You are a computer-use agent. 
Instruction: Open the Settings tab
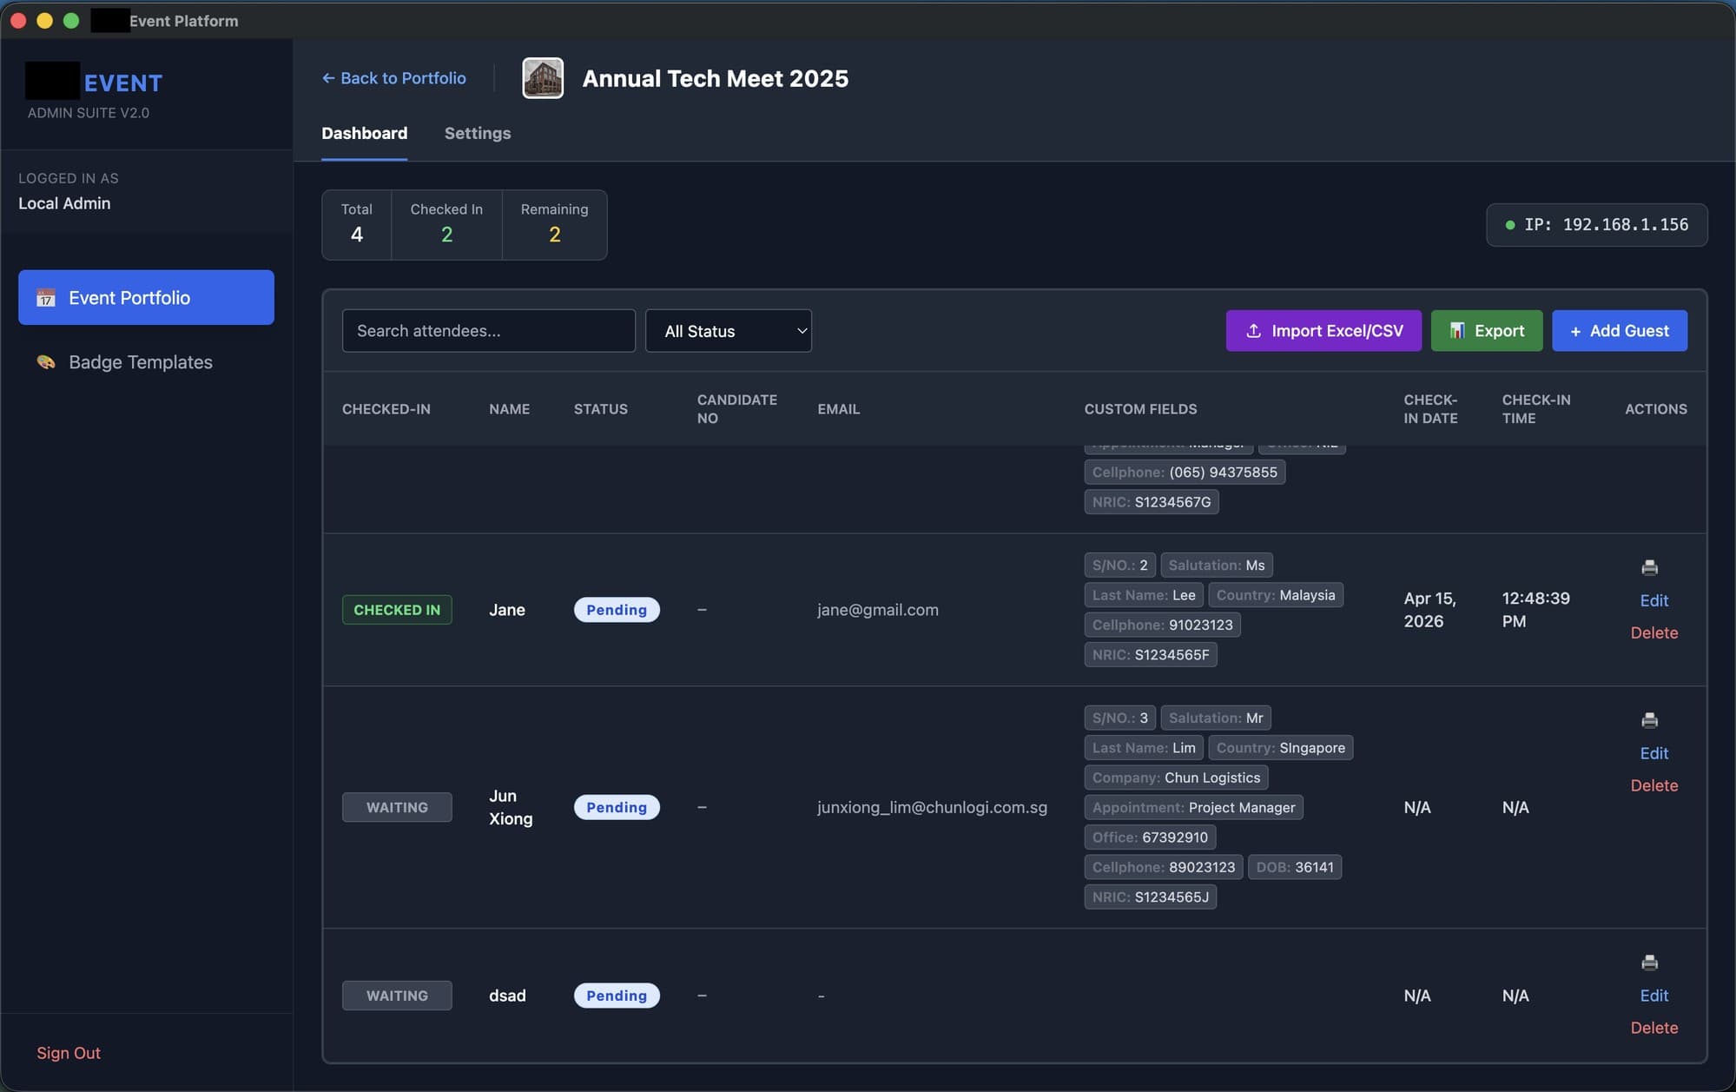tap(478, 133)
